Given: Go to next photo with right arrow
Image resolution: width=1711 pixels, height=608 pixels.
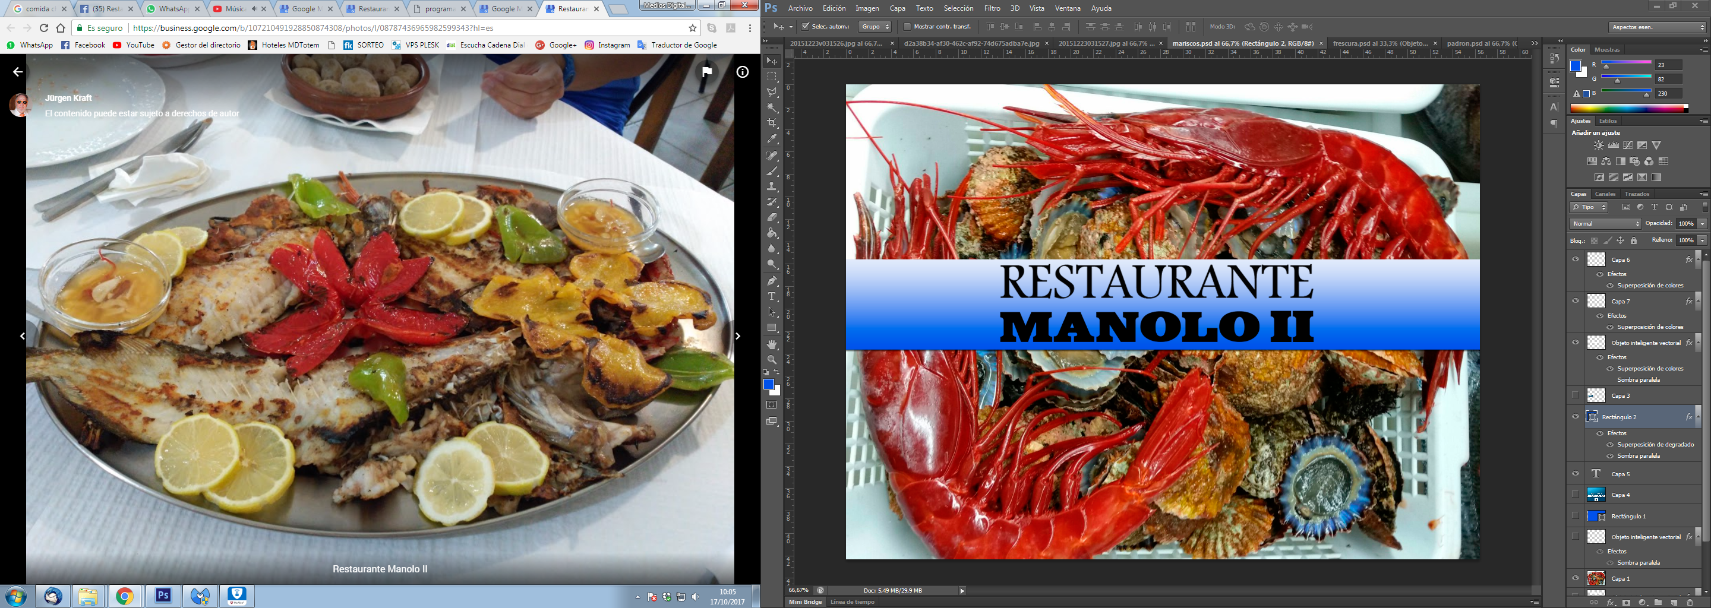Looking at the screenshot, I should point(737,337).
